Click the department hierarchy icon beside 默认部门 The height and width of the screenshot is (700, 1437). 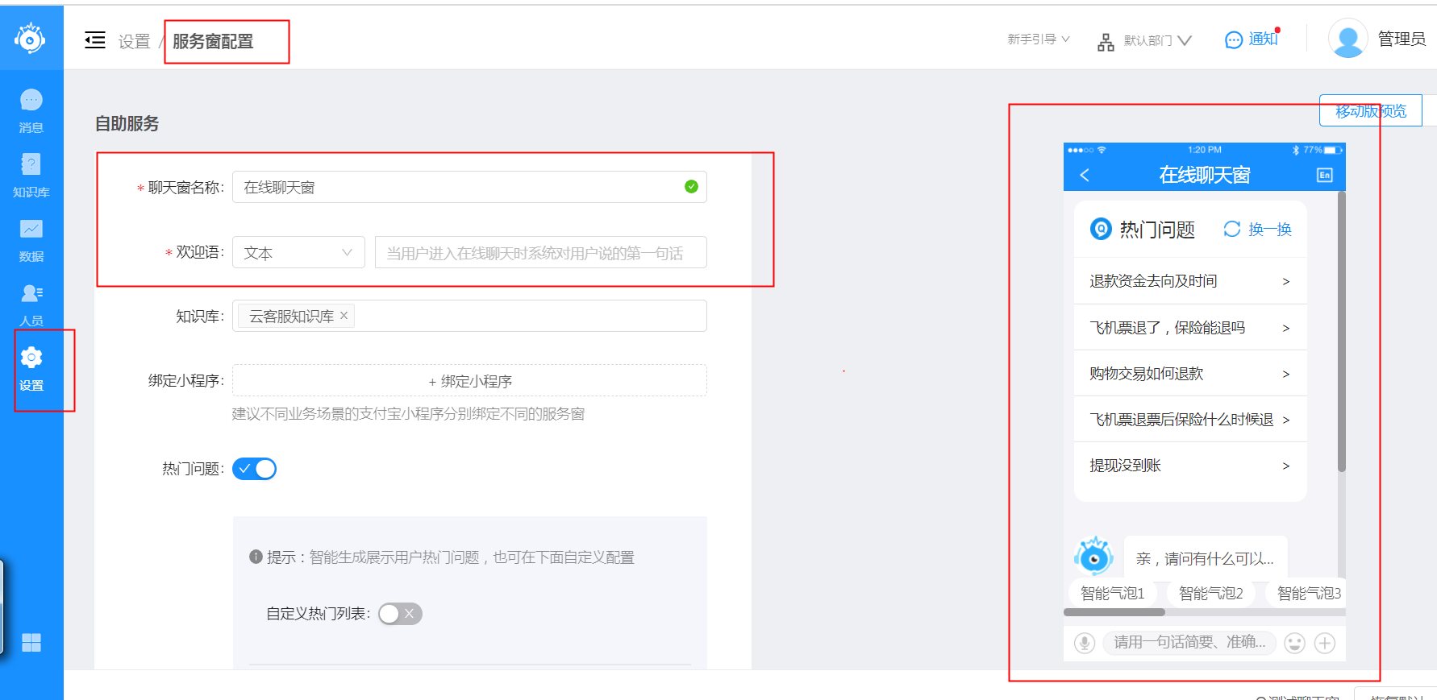pos(1106,42)
